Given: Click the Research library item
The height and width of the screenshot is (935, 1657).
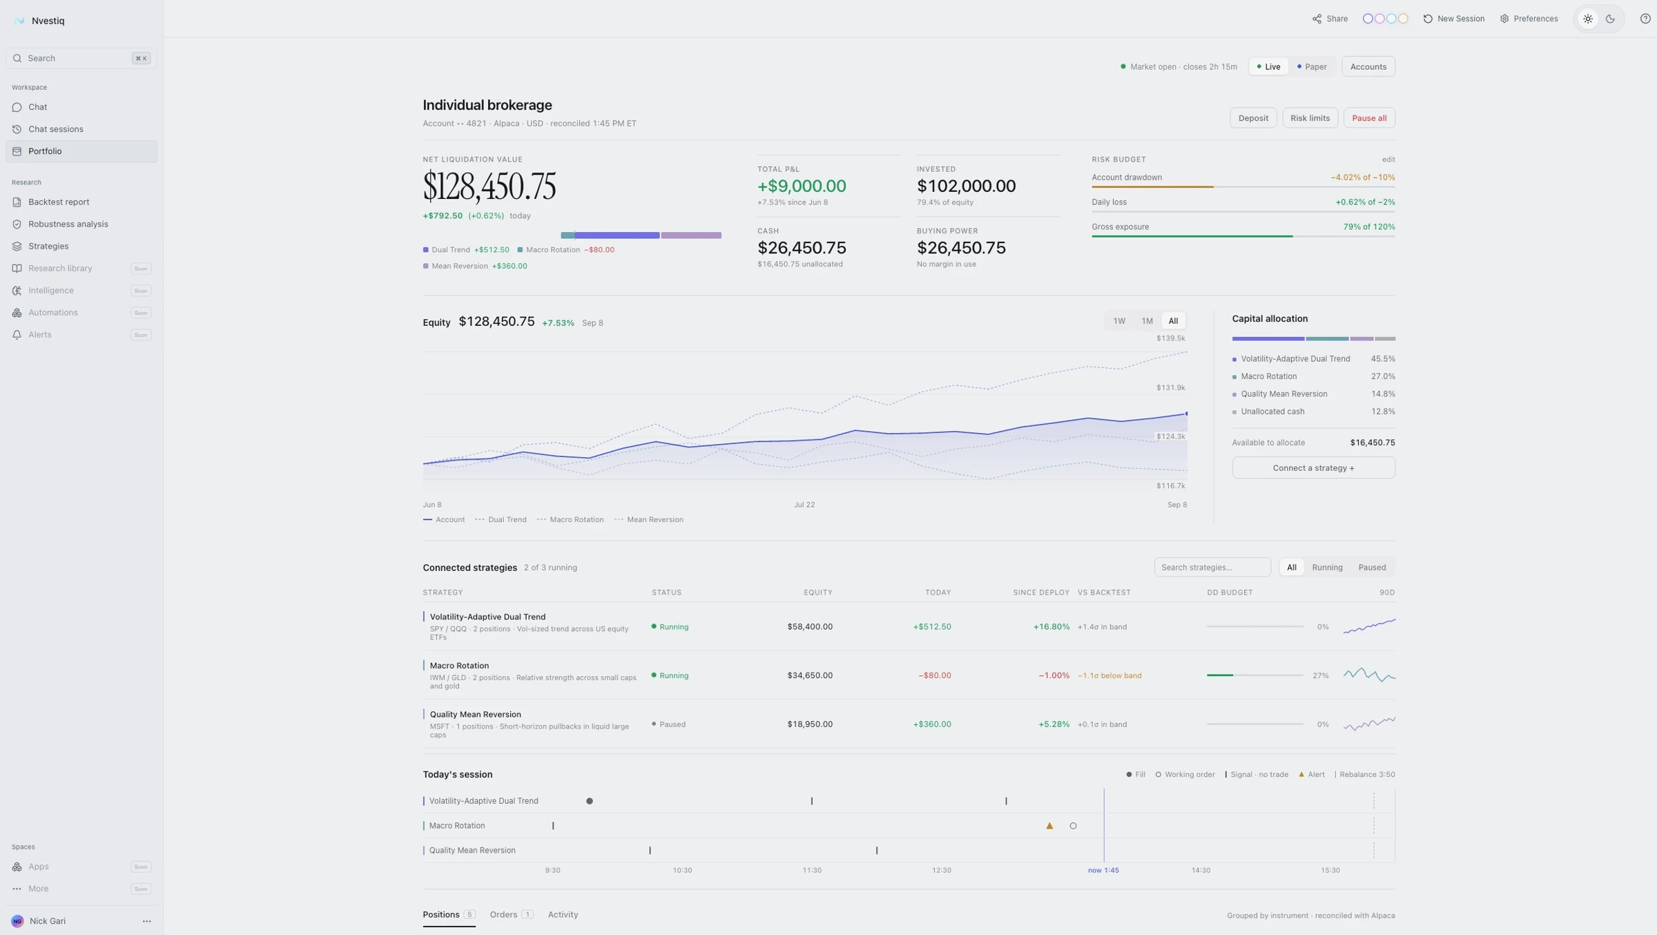Looking at the screenshot, I should 81,269.
